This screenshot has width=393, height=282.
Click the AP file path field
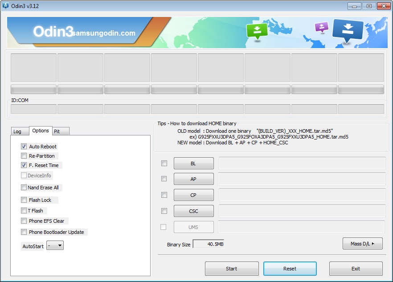(302, 179)
